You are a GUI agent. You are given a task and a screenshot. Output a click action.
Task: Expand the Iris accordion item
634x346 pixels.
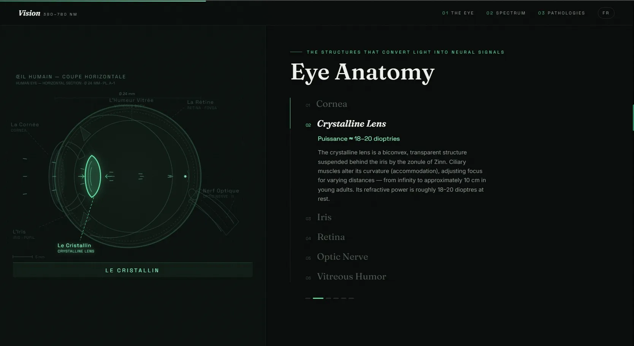tap(324, 217)
